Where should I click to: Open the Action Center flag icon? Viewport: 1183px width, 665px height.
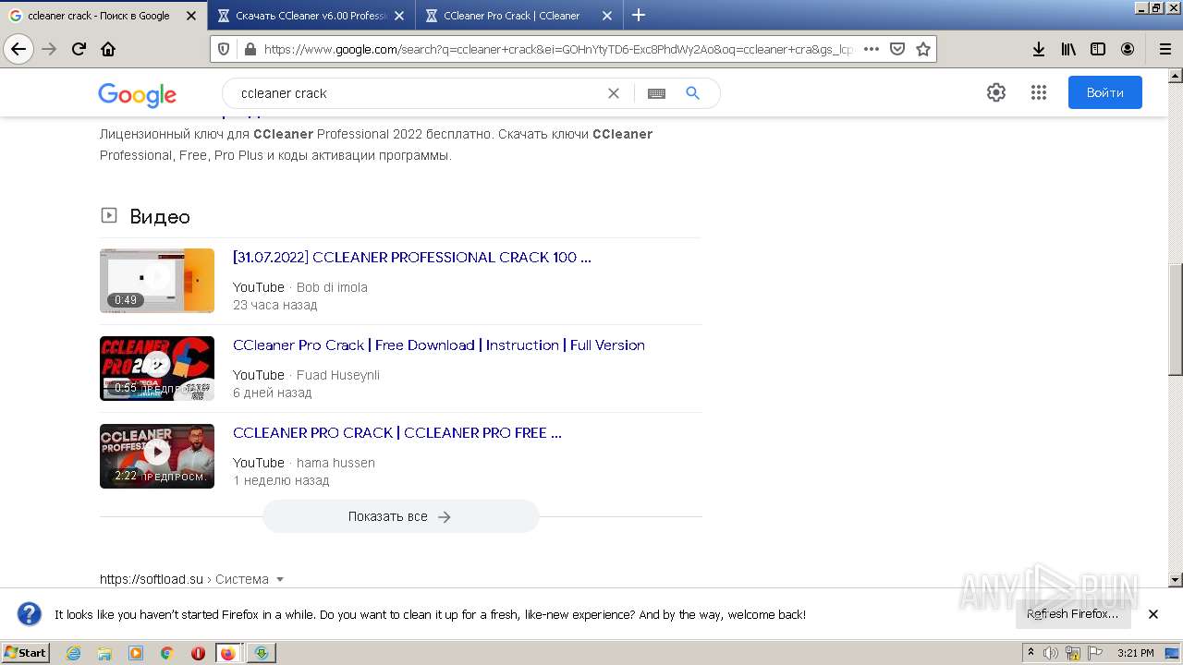click(1093, 653)
